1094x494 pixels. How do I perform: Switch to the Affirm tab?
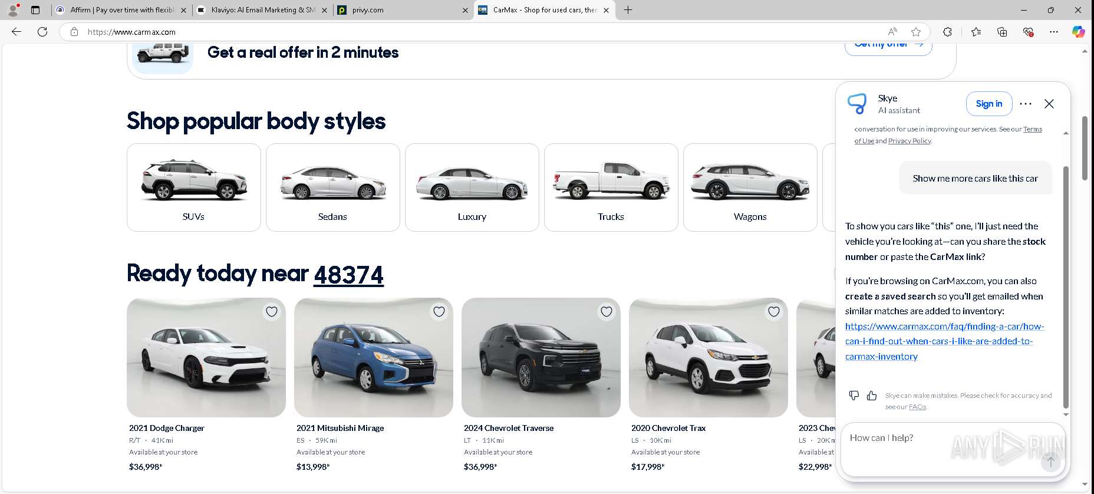pos(121,10)
